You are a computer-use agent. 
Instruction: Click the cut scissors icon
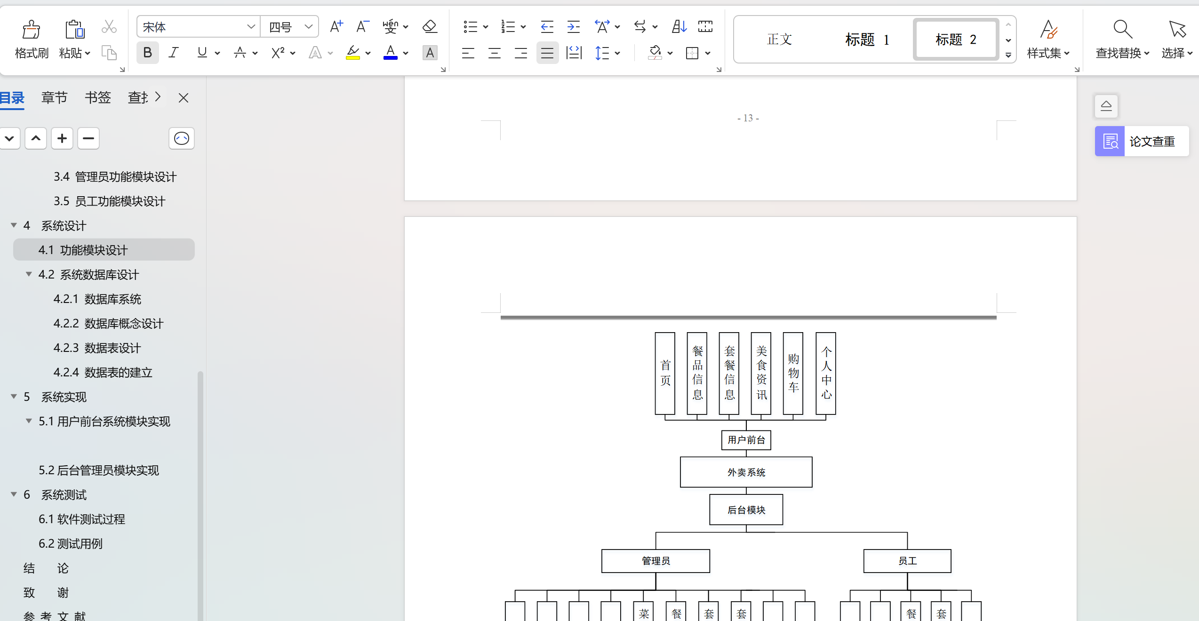point(109,27)
